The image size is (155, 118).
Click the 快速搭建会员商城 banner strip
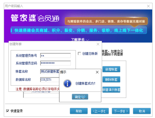[79, 30]
